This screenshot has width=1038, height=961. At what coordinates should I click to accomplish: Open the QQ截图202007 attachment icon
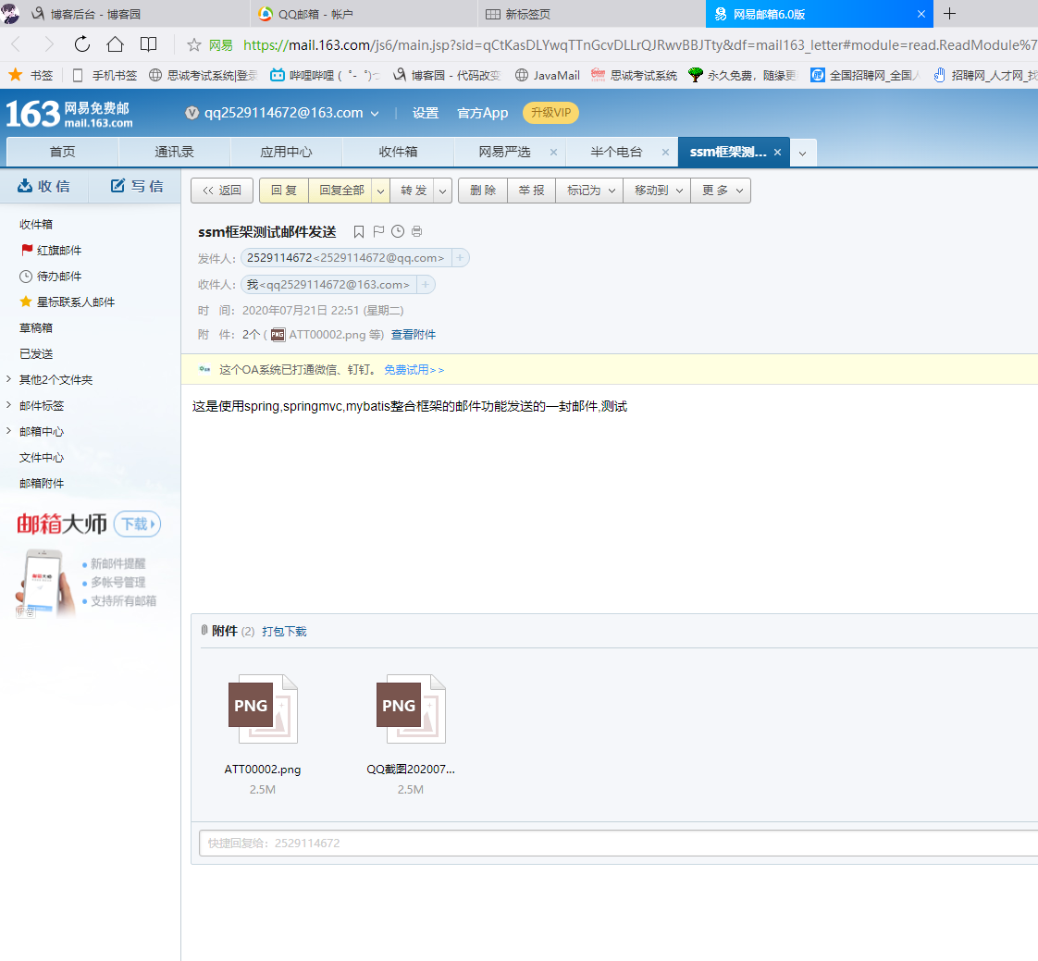click(x=411, y=708)
